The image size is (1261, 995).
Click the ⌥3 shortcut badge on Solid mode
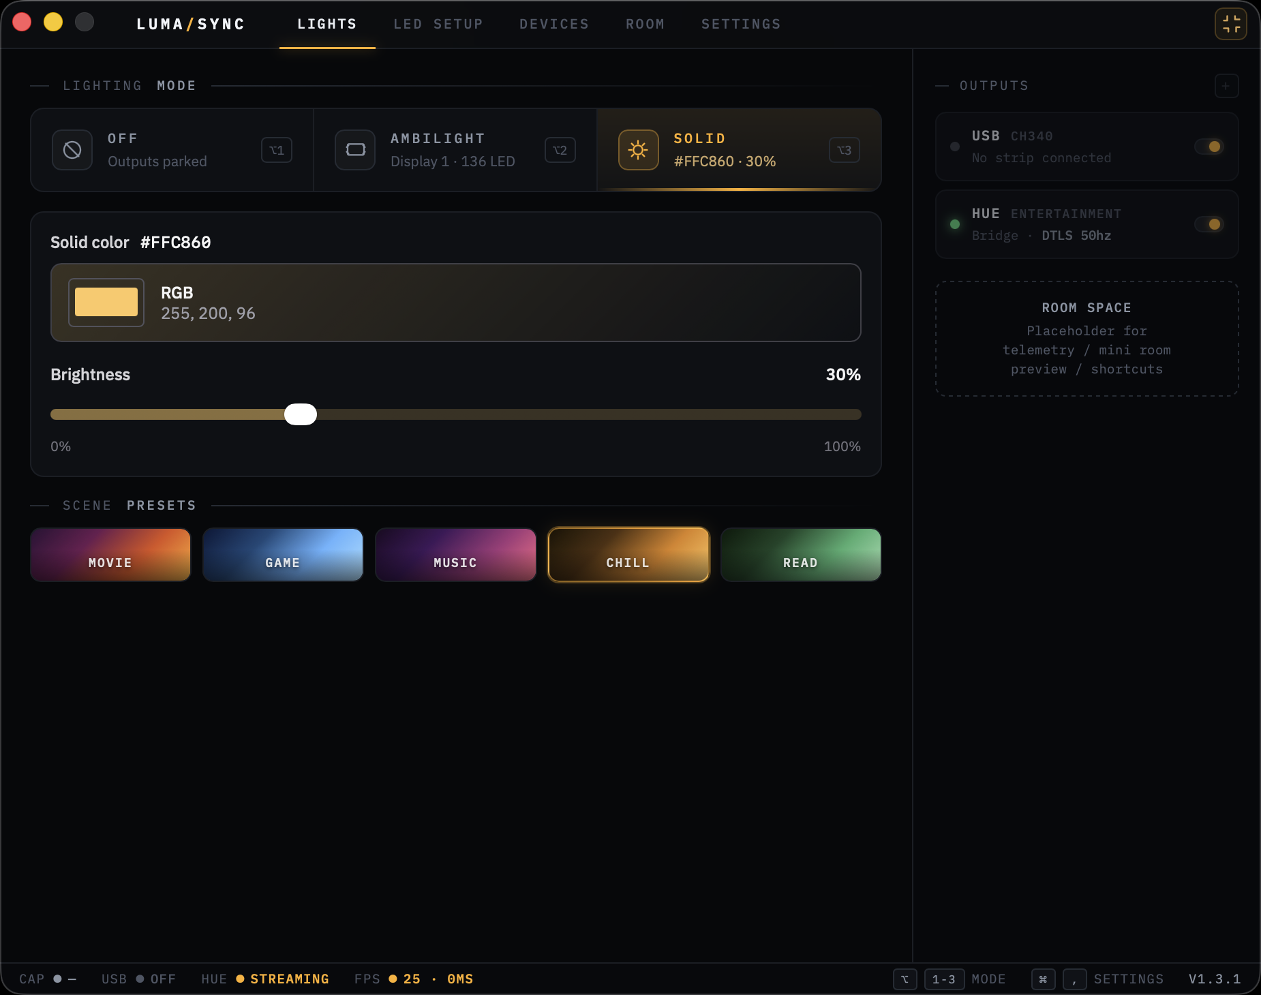pos(845,150)
